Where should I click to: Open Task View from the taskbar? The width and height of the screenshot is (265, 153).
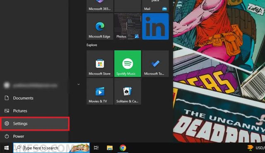point(96,148)
